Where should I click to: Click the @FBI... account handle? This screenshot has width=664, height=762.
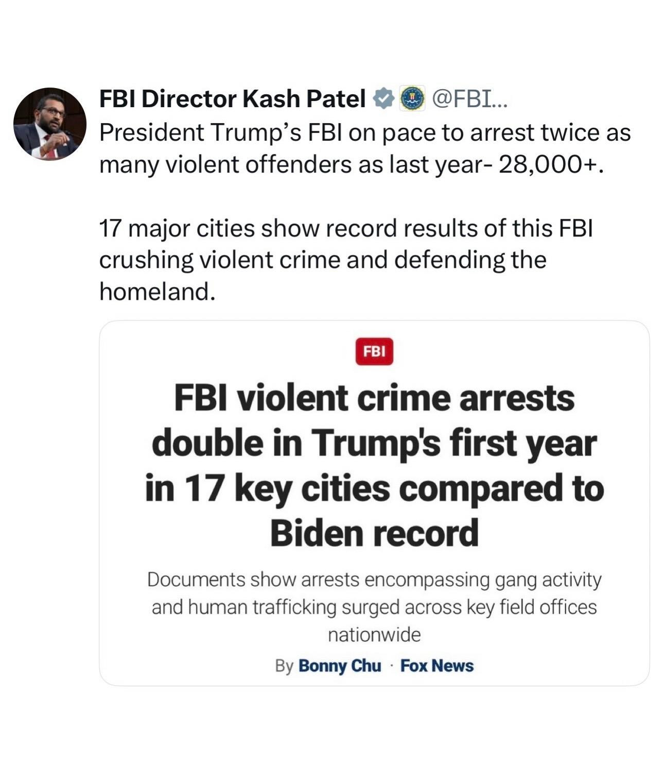tap(469, 99)
